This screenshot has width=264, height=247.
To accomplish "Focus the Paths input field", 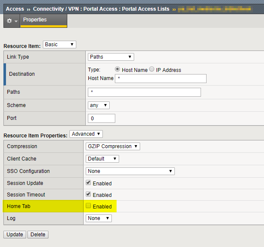I will tap(144, 92).
